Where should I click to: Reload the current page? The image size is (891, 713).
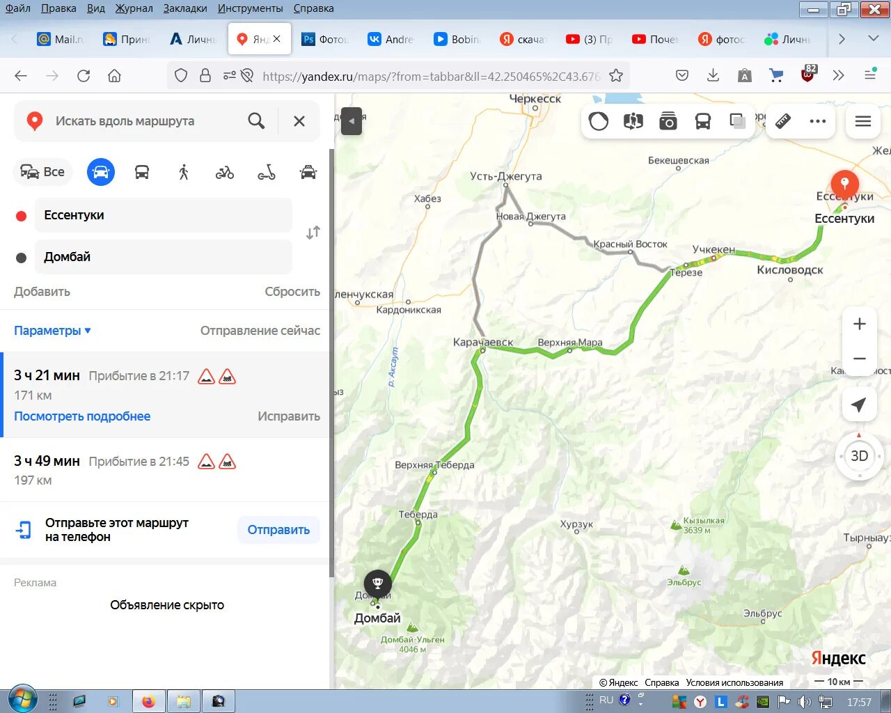[x=84, y=76]
